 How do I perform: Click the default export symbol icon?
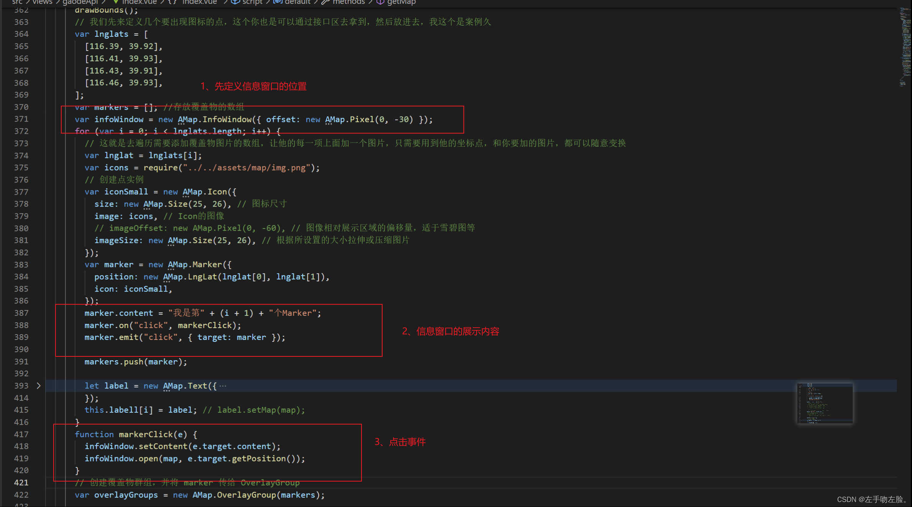point(278,2)
